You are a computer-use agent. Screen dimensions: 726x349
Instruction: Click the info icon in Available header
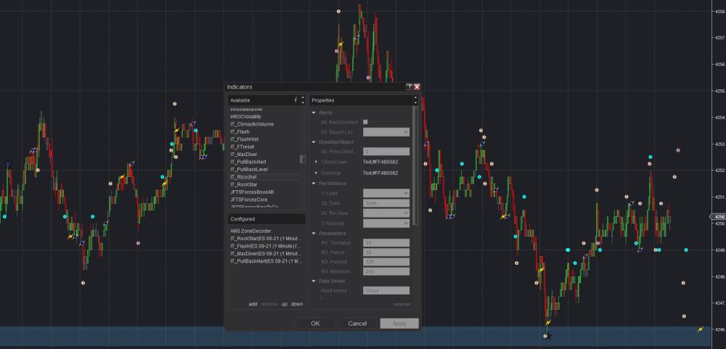(295, 100)
